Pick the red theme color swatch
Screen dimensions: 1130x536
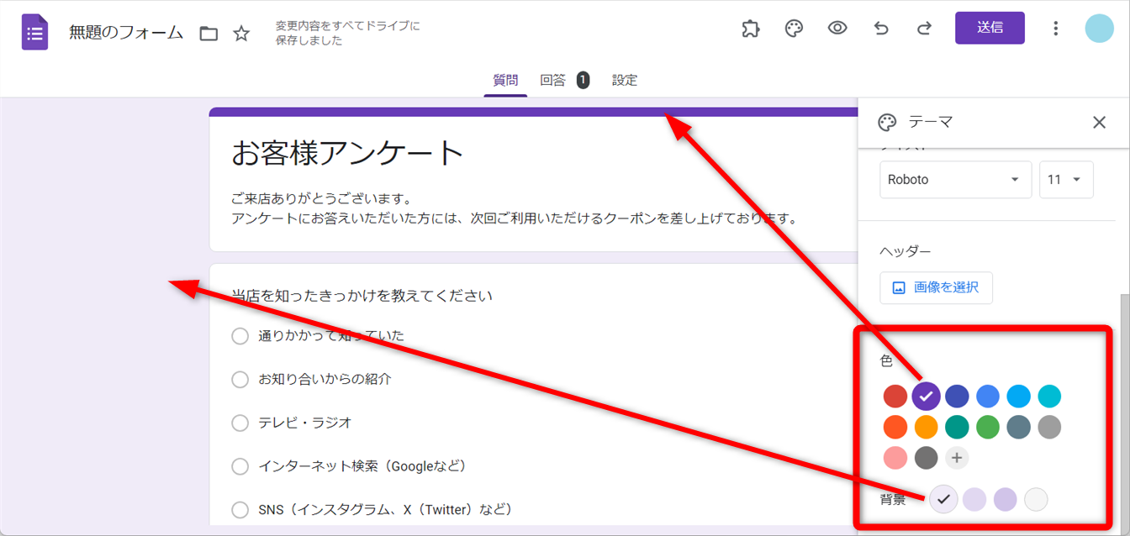(x=895, y=396)
